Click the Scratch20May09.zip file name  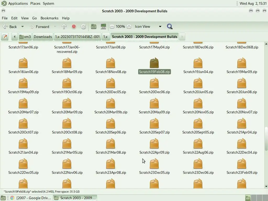(x=154, y=112)
